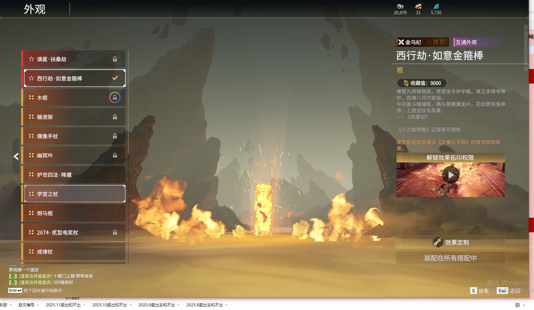This screenshot has height=310, width=534.
Task: Select the 倒马棍 skin
Action: pos(74,213)
